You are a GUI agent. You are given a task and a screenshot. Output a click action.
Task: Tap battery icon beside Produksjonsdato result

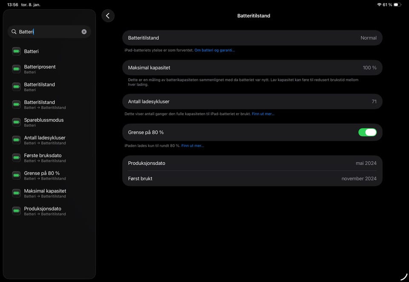coord(16,211)
